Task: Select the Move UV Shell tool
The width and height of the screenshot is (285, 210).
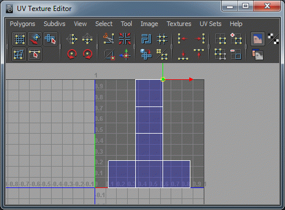Action: (x=50, y=39)
